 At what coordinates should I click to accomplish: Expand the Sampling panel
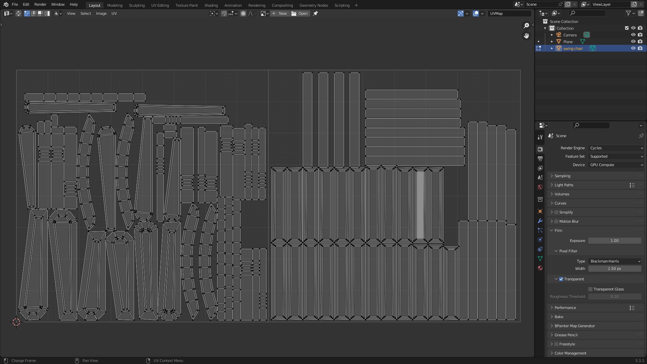(x=562, y=176)
